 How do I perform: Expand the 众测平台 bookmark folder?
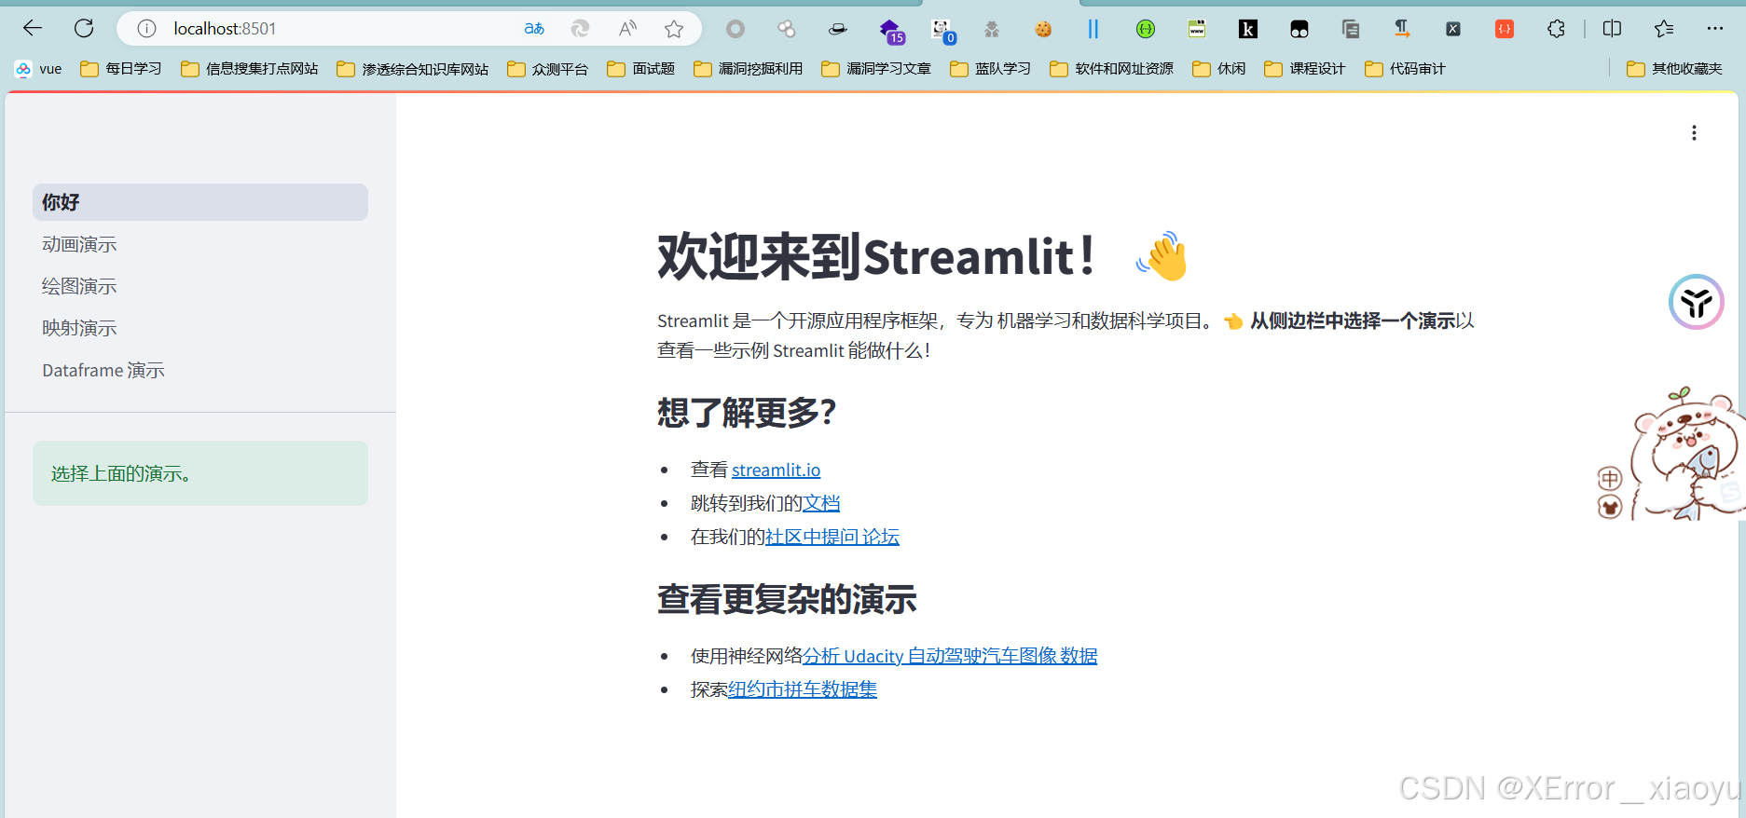[548, 69]
